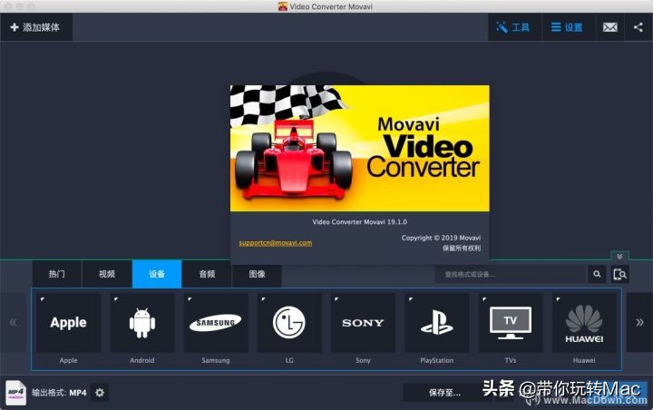Viewport: 653px width, 410px height.
Task: Click the Copyright © 2019 Movavi text
Action: tap(441, 238)
